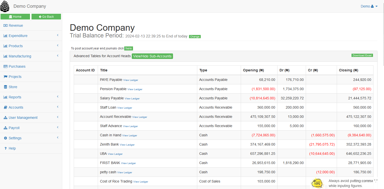Image resolution: width=384 pixels, height=189 pixels.
Task: View Ledger for petty cash
Action: pos(124,173)
